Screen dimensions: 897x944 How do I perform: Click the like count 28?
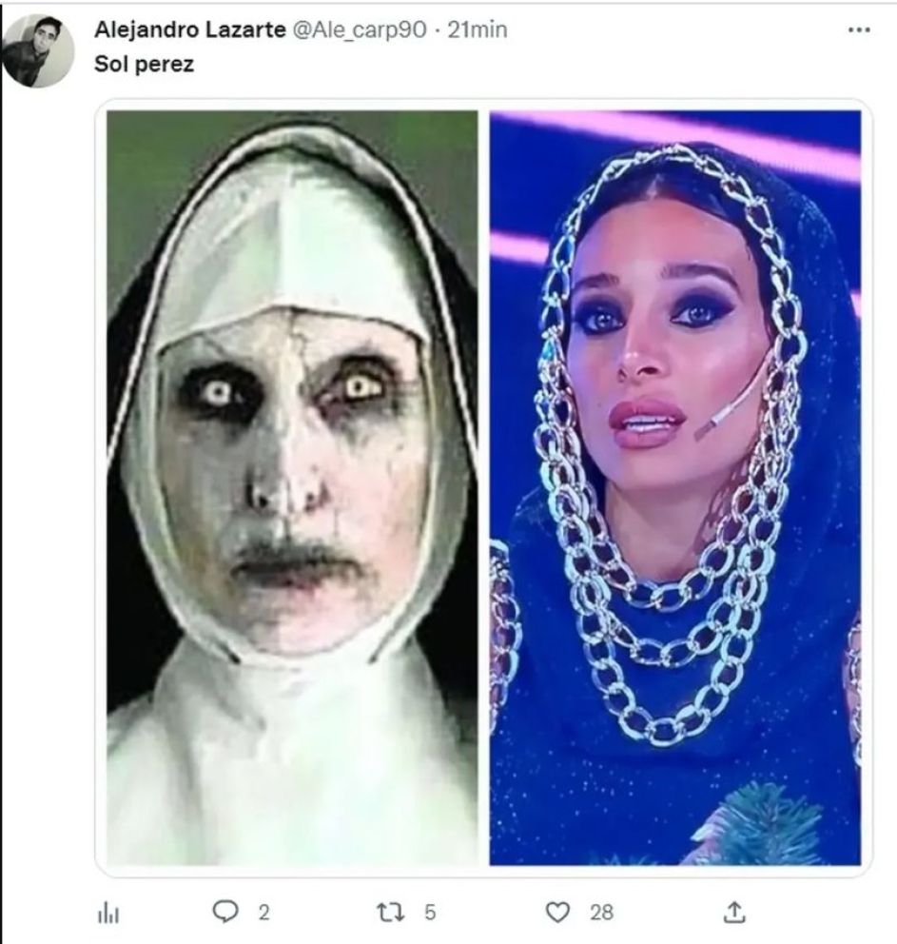pyautogui.click(x=601, y=912)
